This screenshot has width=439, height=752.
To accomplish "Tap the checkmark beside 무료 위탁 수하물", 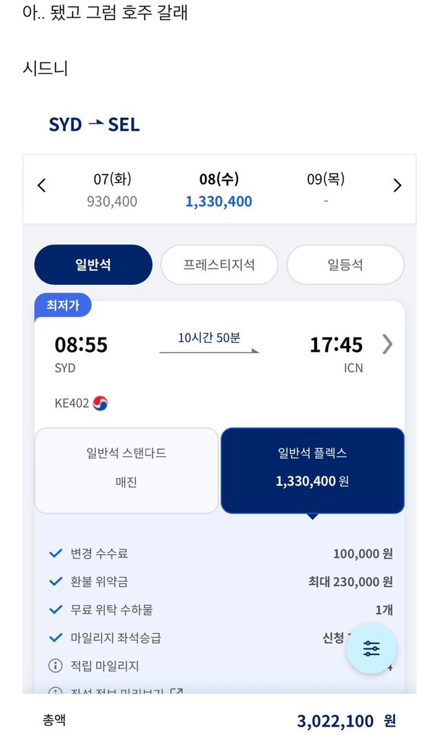I will click(x=56, y=610).
